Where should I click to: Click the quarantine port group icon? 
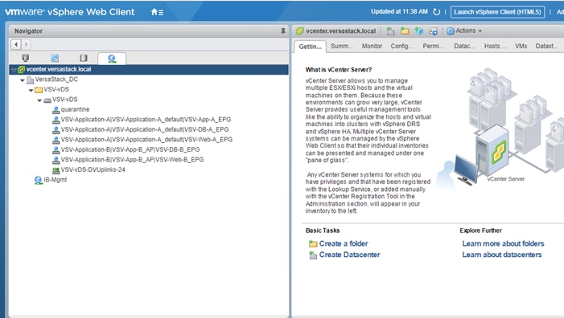56,109
